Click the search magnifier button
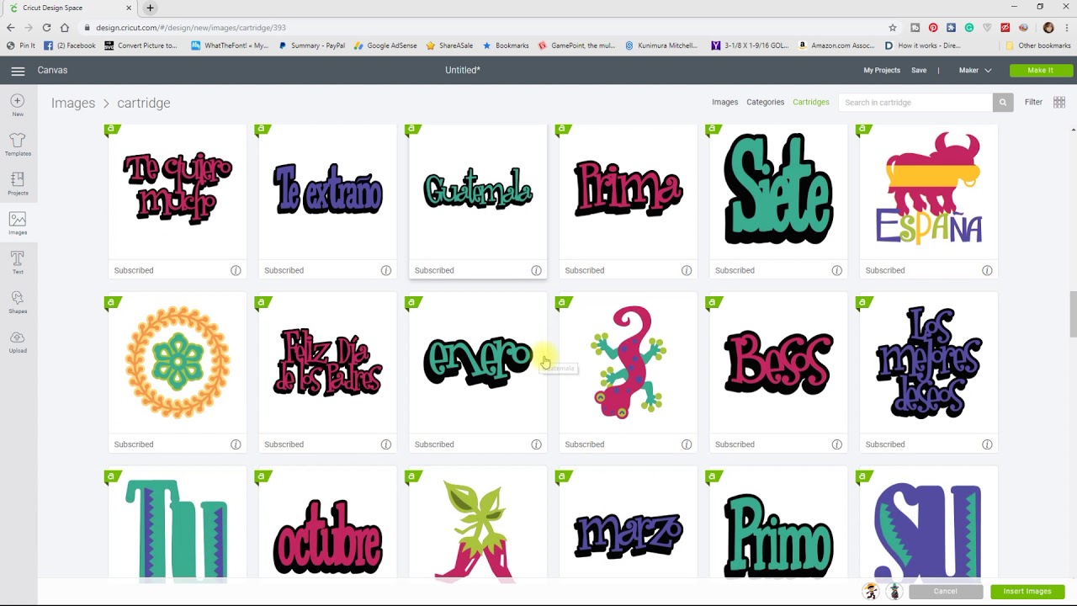1077x606 pixels. 1002,103
